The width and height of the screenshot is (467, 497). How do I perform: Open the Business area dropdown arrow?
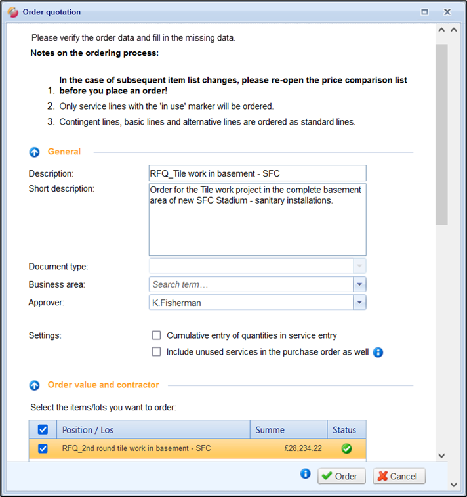click(359, 284)
